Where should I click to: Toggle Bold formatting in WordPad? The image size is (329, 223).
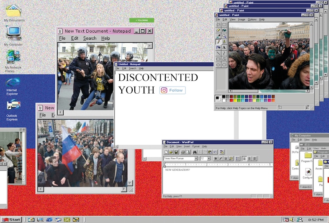pyautogui.click(x=216, y=159)
